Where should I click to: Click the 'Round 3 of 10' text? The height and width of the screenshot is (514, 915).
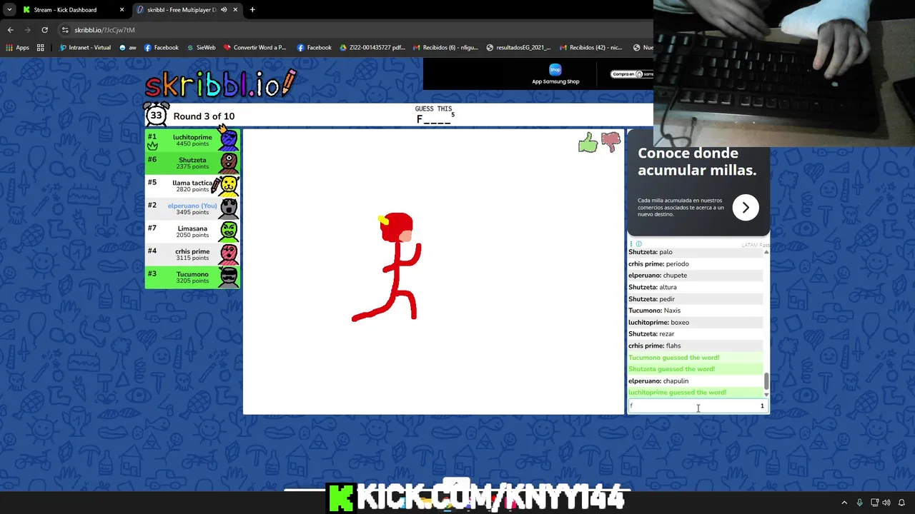[204, 116]
